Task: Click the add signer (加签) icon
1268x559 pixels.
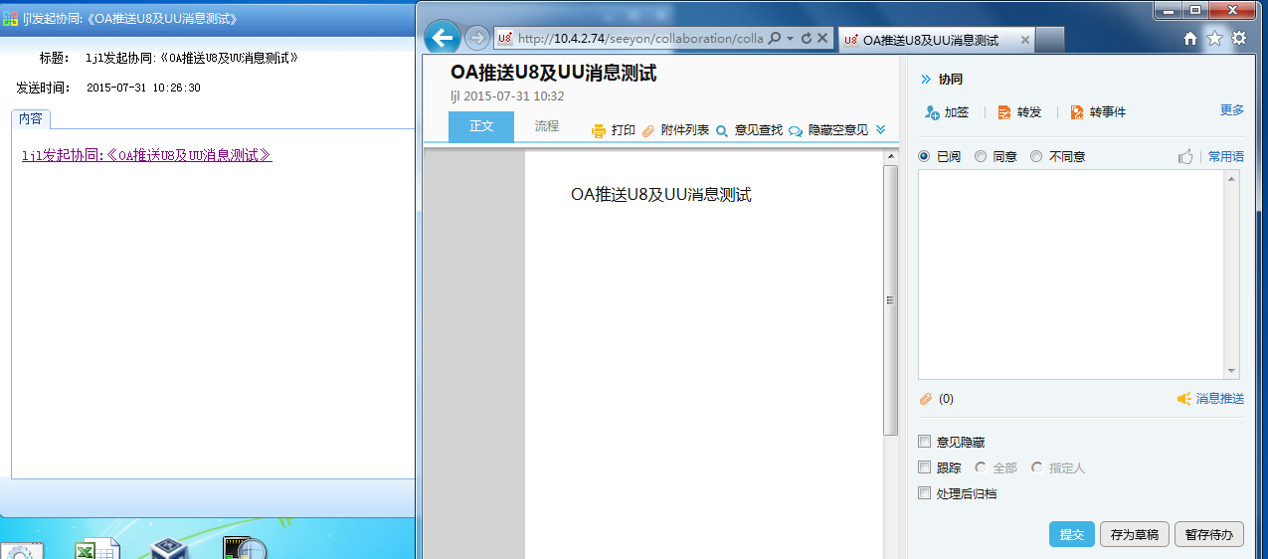Action: pos(932,112)
